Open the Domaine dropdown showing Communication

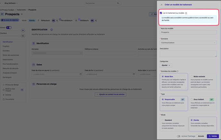coord(188,43)
